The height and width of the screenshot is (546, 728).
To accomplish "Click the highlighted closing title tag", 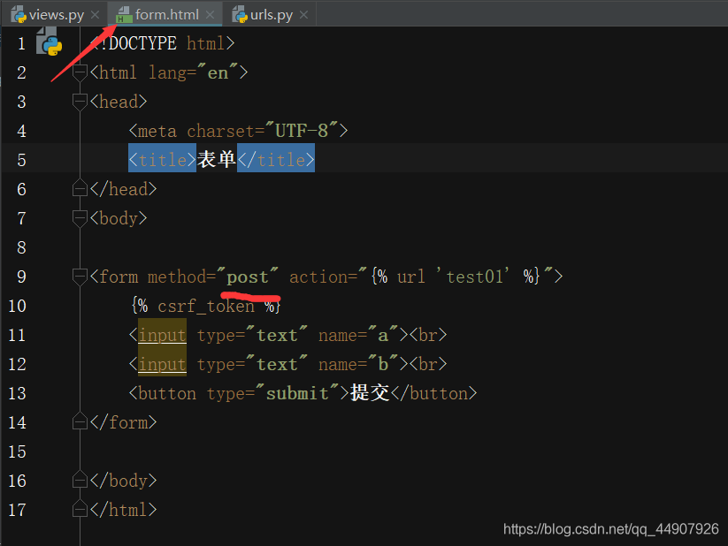I will coord(276,158).
